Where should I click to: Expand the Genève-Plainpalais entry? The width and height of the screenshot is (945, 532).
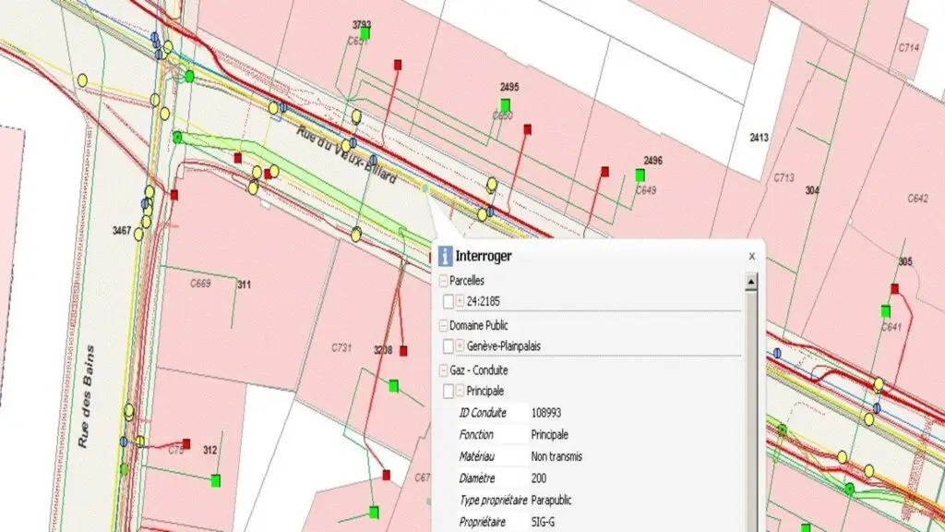click(460, 345)
